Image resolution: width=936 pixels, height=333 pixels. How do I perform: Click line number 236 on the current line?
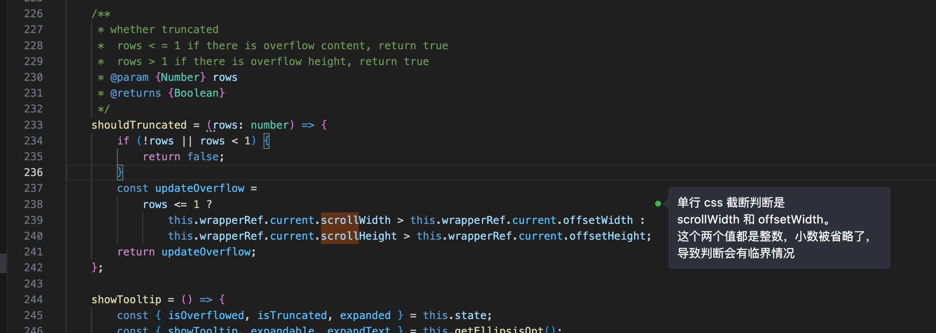click(x=33, y=172)
